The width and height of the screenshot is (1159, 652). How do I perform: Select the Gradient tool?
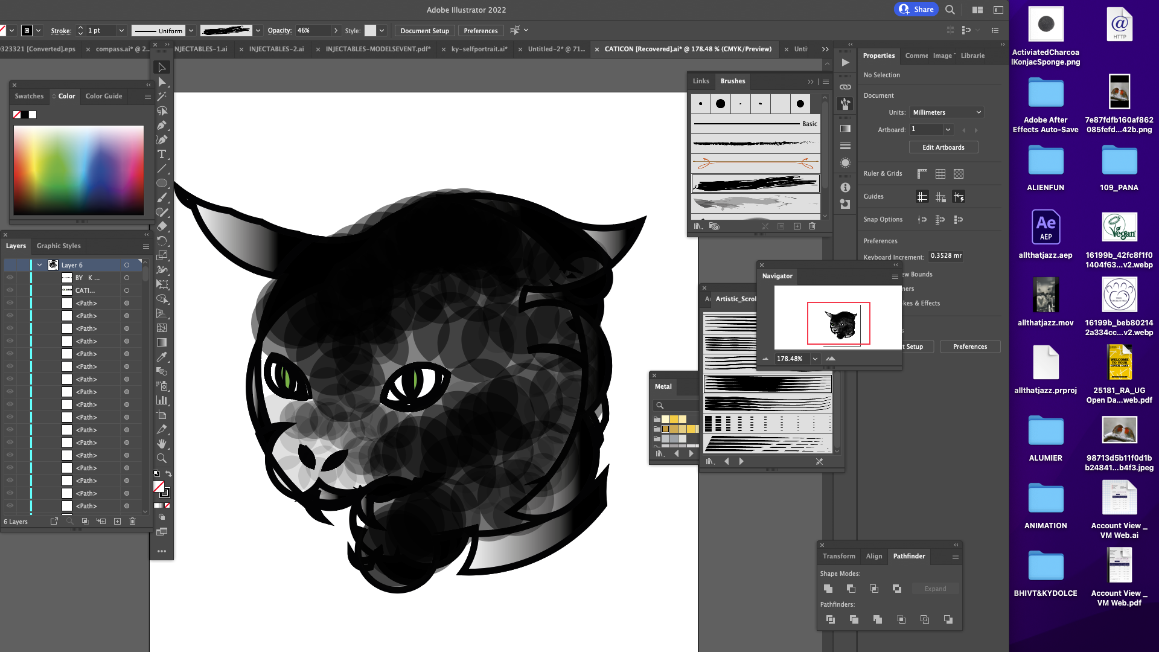(x=162, y=342)
